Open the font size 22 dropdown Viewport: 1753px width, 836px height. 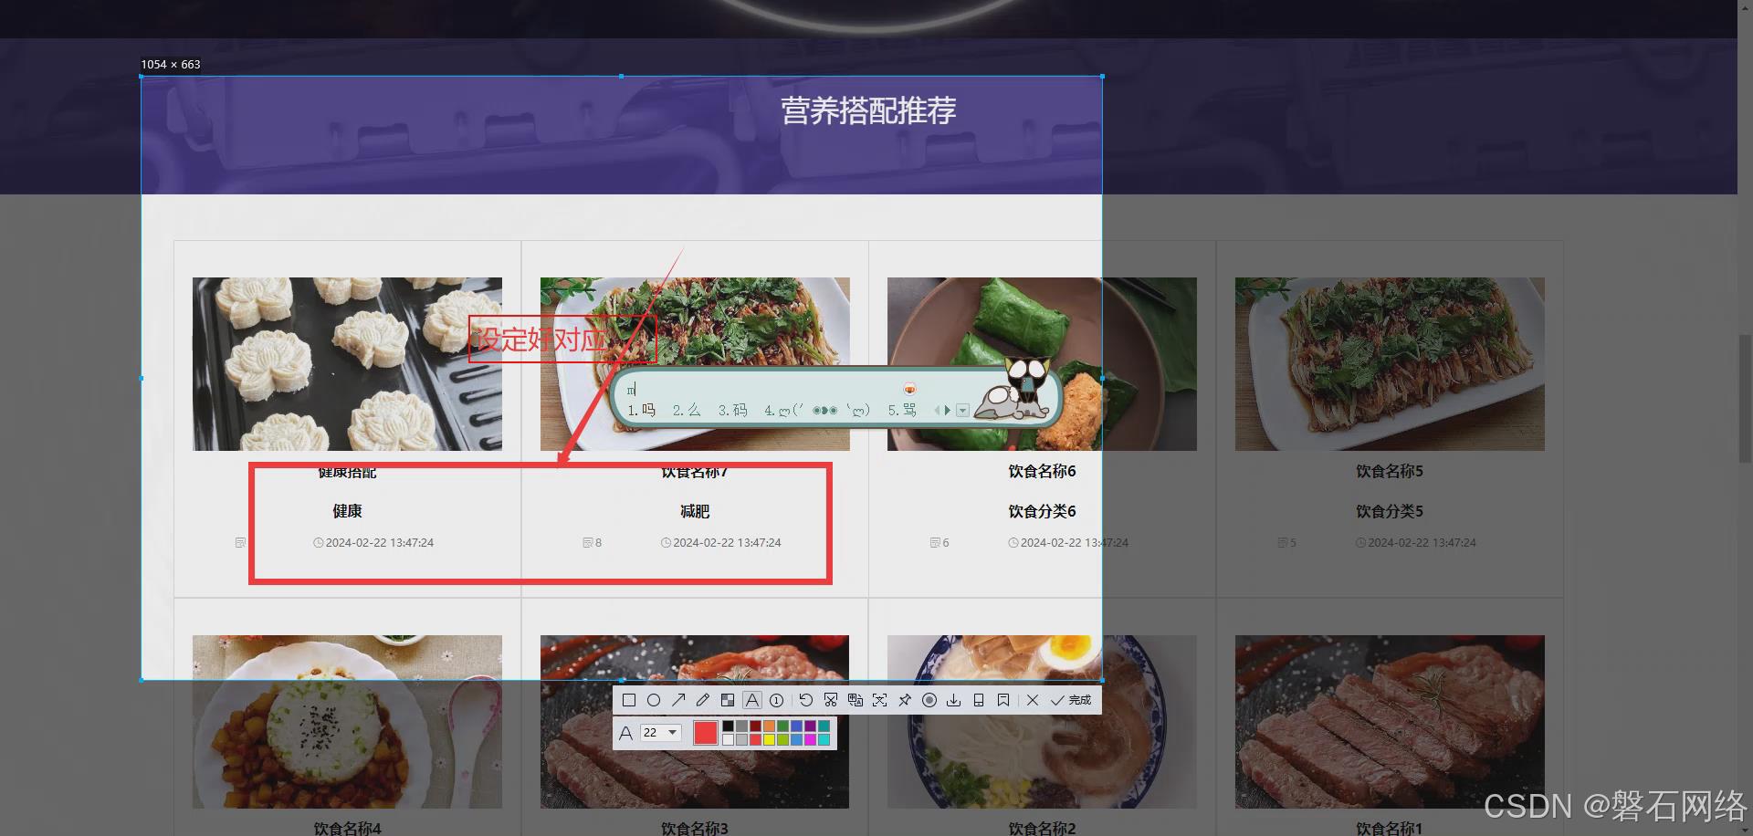point(661,732)
